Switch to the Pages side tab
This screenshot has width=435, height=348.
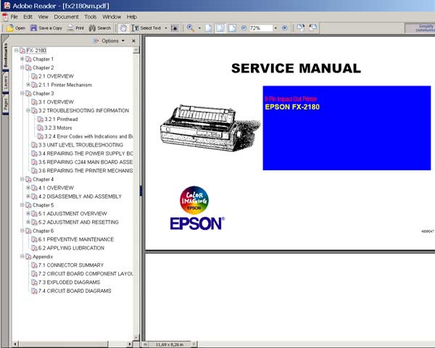5,104
